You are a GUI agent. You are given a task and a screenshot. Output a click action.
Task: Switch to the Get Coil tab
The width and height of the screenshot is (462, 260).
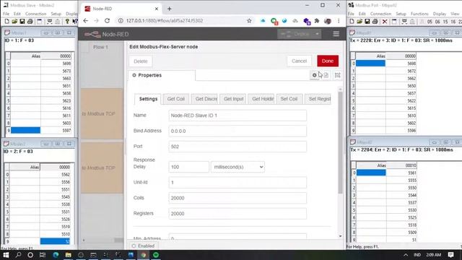point(176,99)
